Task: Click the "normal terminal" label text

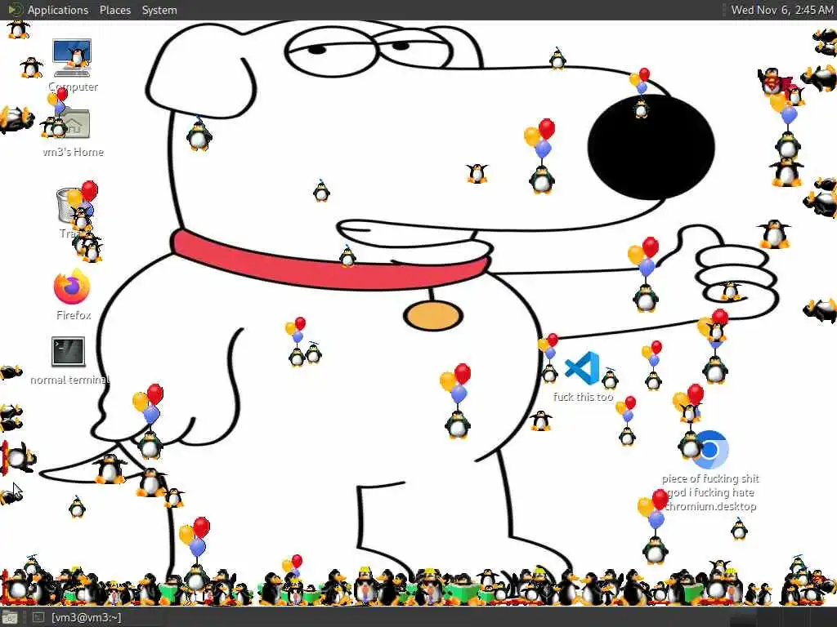Action: pos(70,380)
